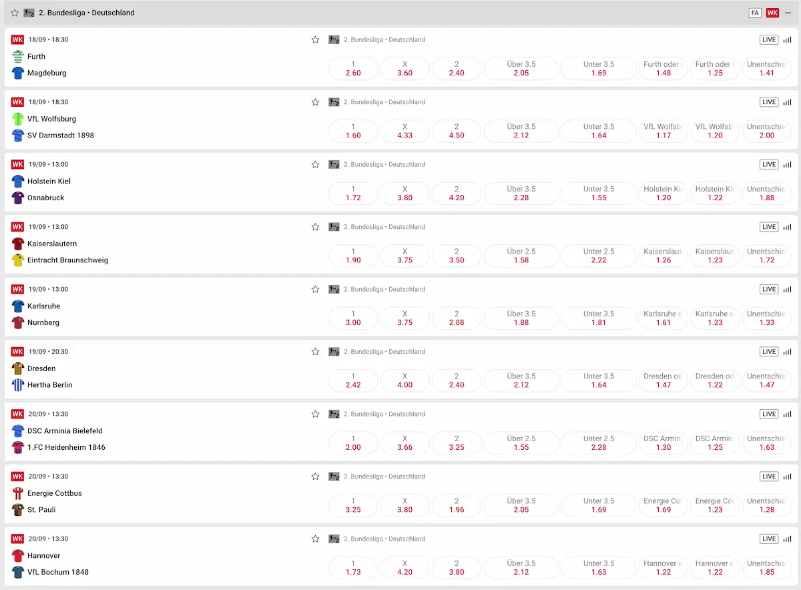Click the Dresden striped jersey icon
The image size is (801, 590).
[x=18, y=368]
